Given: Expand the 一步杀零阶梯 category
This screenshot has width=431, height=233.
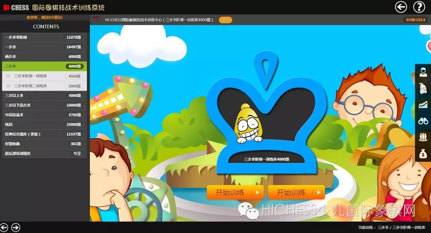Looking at the screenshot, I should [x=44, y=37].
